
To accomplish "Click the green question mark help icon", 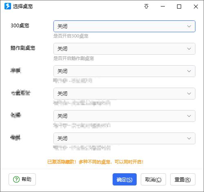I will pyautogui.click(x=16, y=179).
